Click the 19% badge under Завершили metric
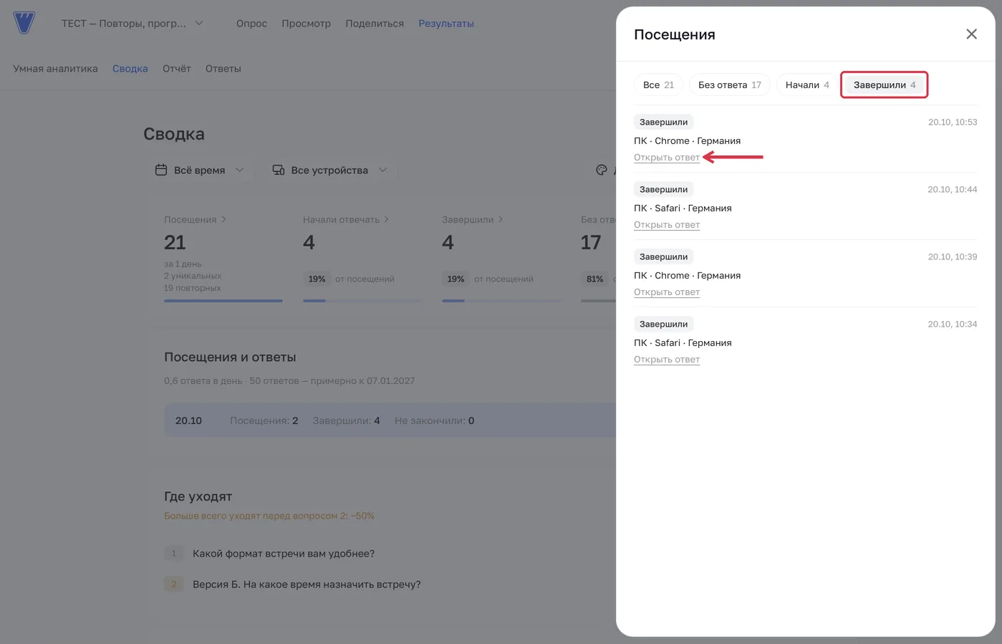Viewport: 1002px width, 644px height. coord(456,279)
